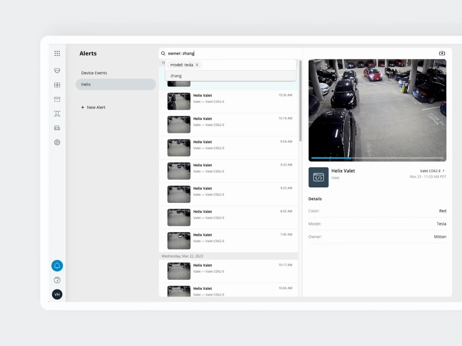Click the owner: zhang search field
The image size is (462, 346).
[230, 53]
